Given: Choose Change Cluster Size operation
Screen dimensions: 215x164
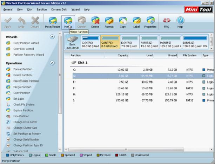Looking at the screenshot, I should pyautogui.click(x=25, y=128).
